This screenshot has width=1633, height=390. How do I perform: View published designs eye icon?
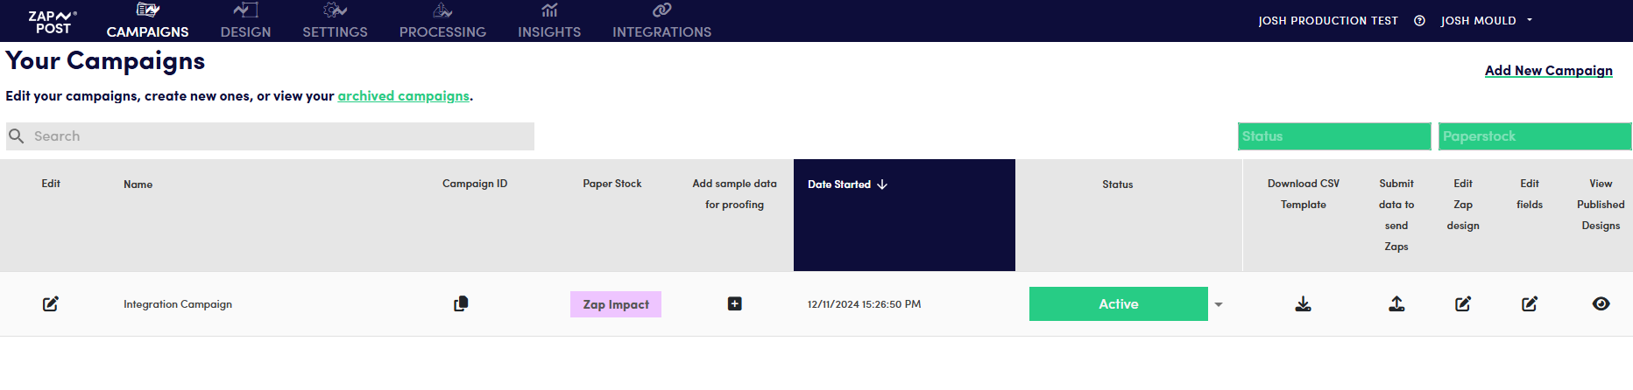click(1601, 303)
